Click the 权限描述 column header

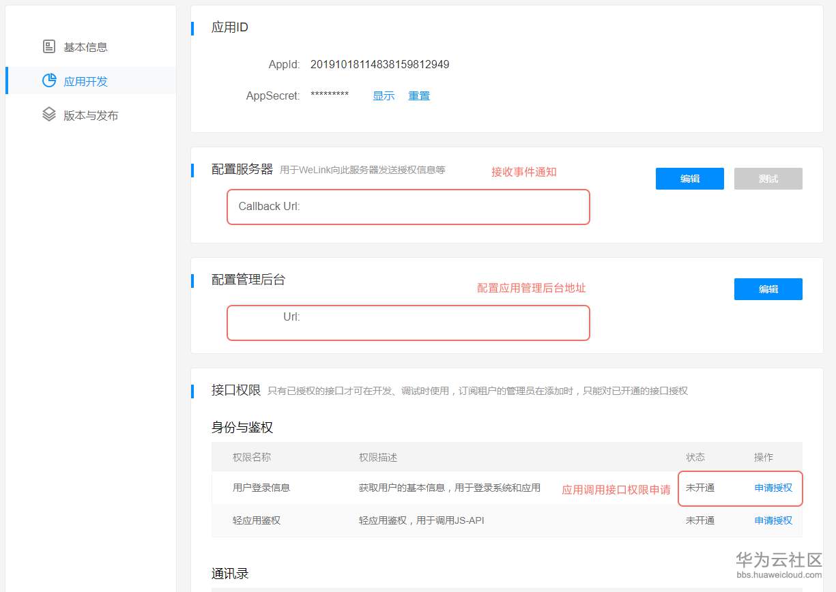378,457
